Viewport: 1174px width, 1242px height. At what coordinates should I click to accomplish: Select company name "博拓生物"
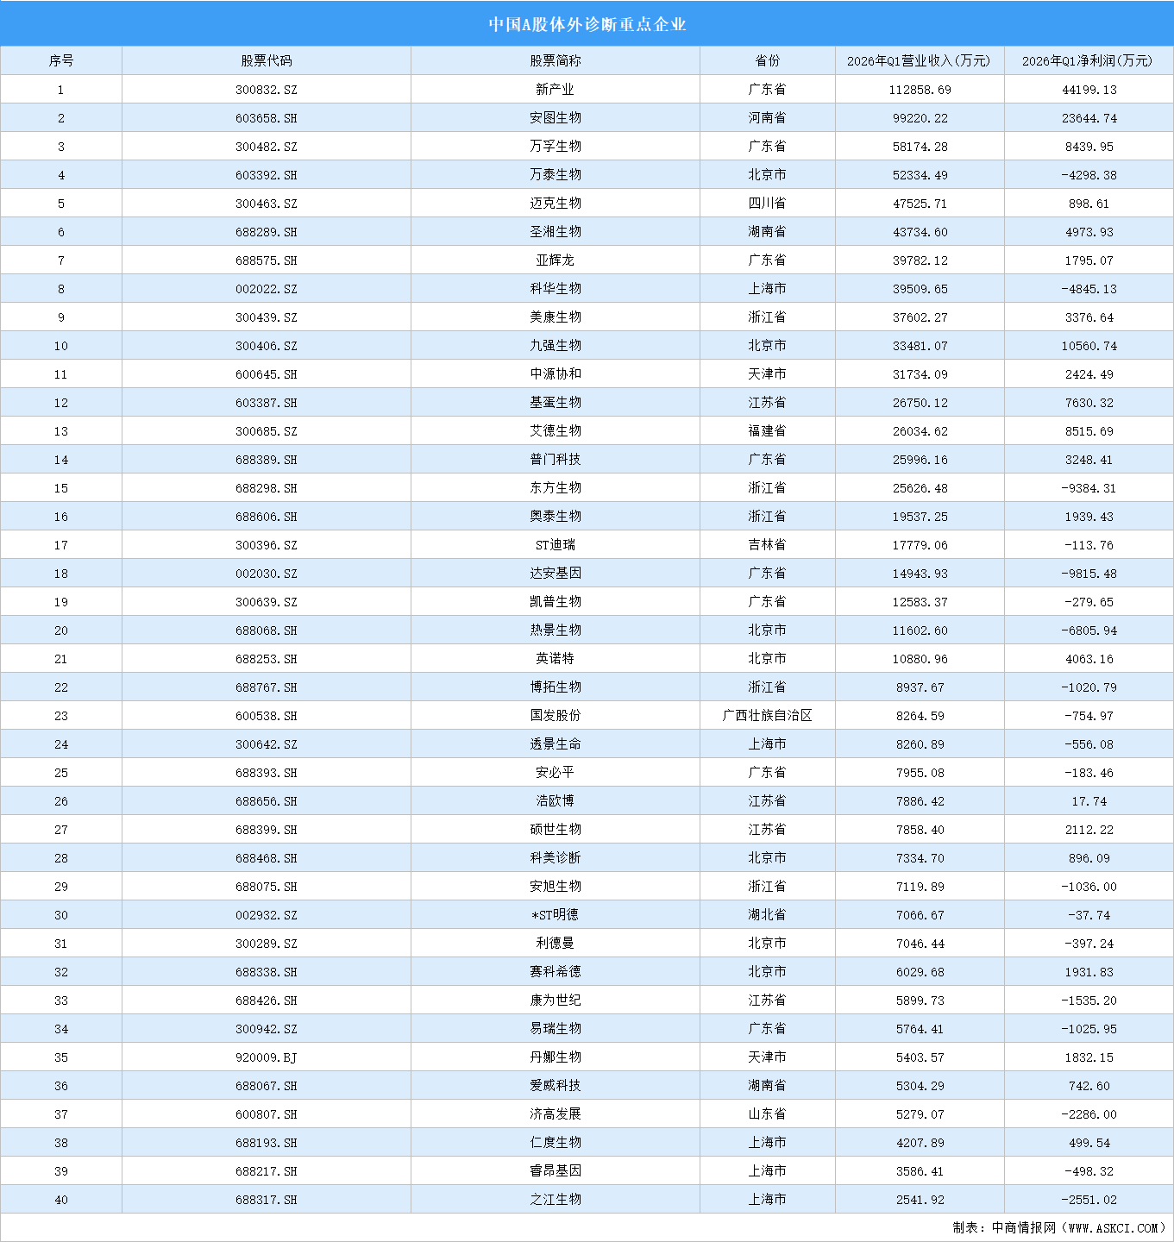556,687
